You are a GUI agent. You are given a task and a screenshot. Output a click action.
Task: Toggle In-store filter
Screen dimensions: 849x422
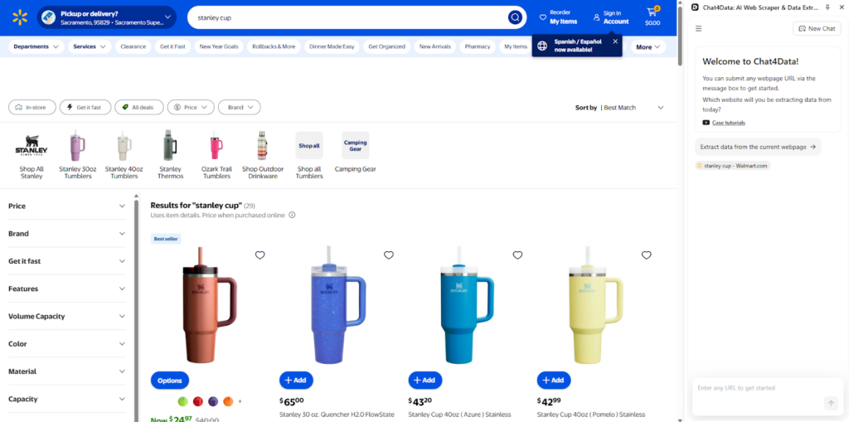coord(32,107)
